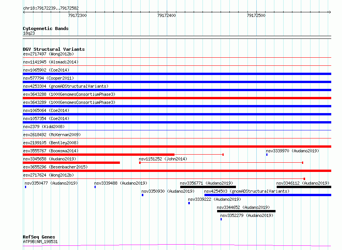Click the thin red line under nsv1151252
This screenshot has width=342, height=250.
click(221, 163)
